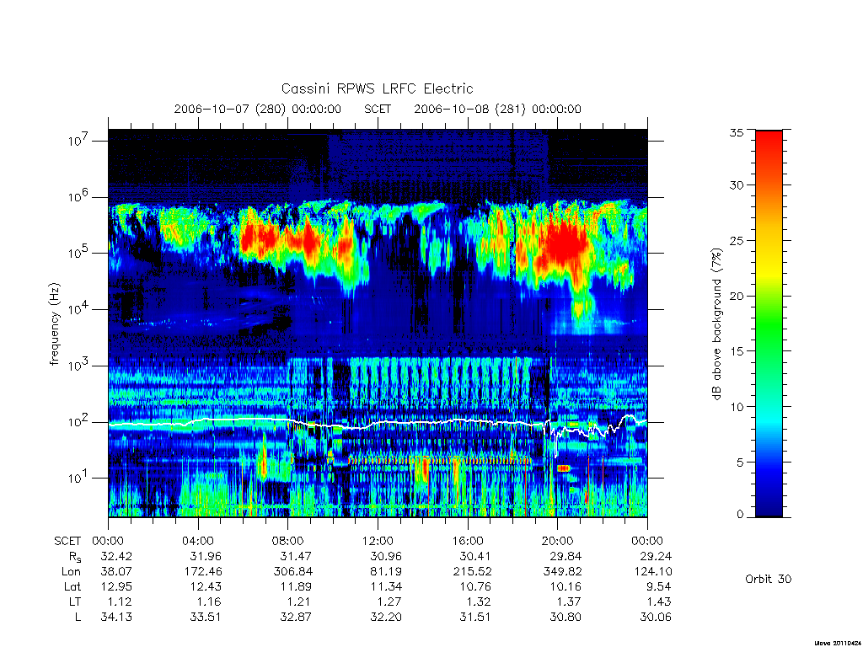Click the L value 30.80
This screenshot has width=863, height=647.
[566, 618]
